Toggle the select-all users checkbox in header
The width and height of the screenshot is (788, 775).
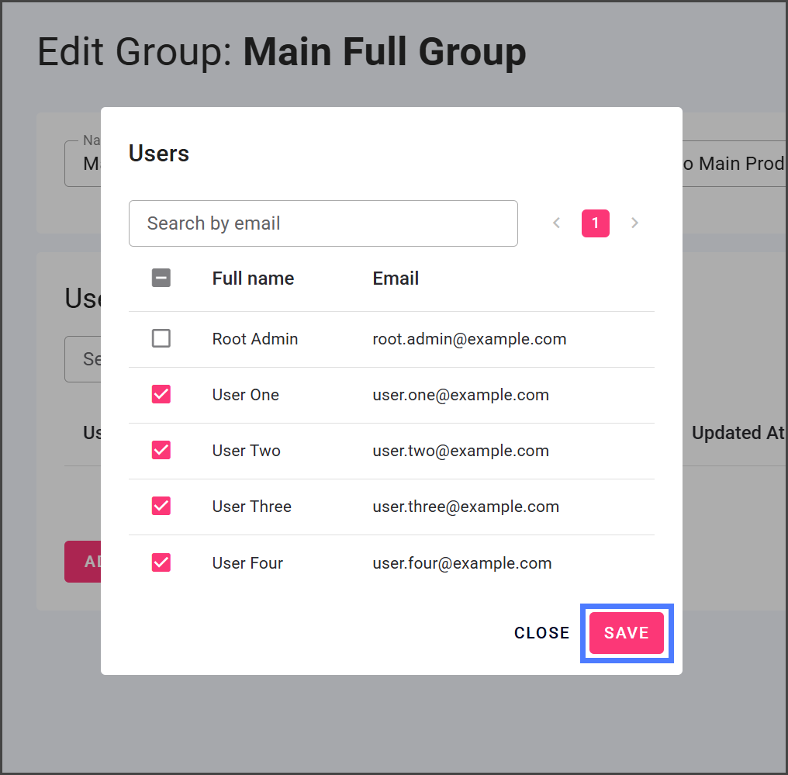coord(161,278)
